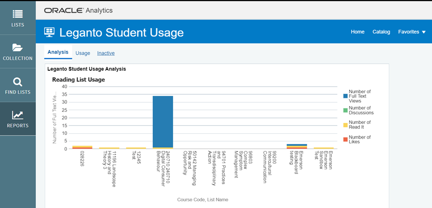Click the 'Leganto Student Usage Analysis' heading
This screenshot has width=432, height=208.
pos(87,69)
